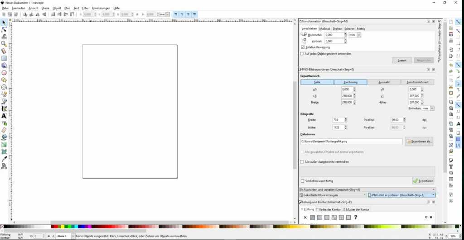Click the Unknown paint question mark icon
Viewport: 464px width, 240px height.
point(356,217)
